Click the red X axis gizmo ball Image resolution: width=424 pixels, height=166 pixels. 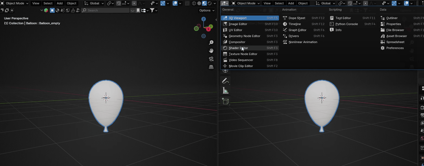point(209,29)
